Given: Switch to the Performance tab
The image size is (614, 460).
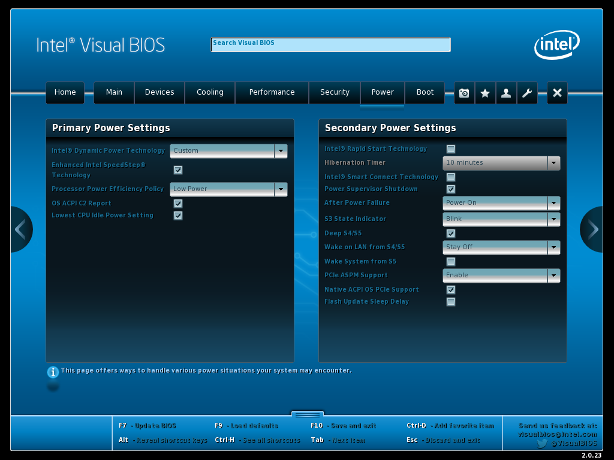Looking at the screenshot, I should pyautogui.click(x=272, y=93).
